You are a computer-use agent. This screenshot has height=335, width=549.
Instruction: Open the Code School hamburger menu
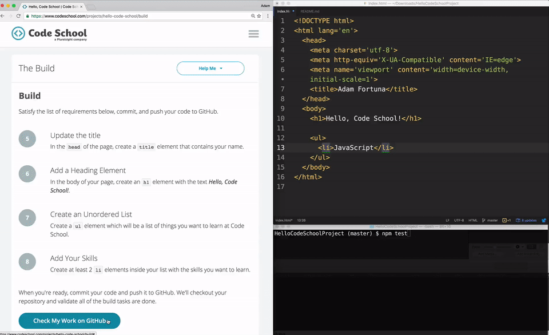tap(253, 34)
